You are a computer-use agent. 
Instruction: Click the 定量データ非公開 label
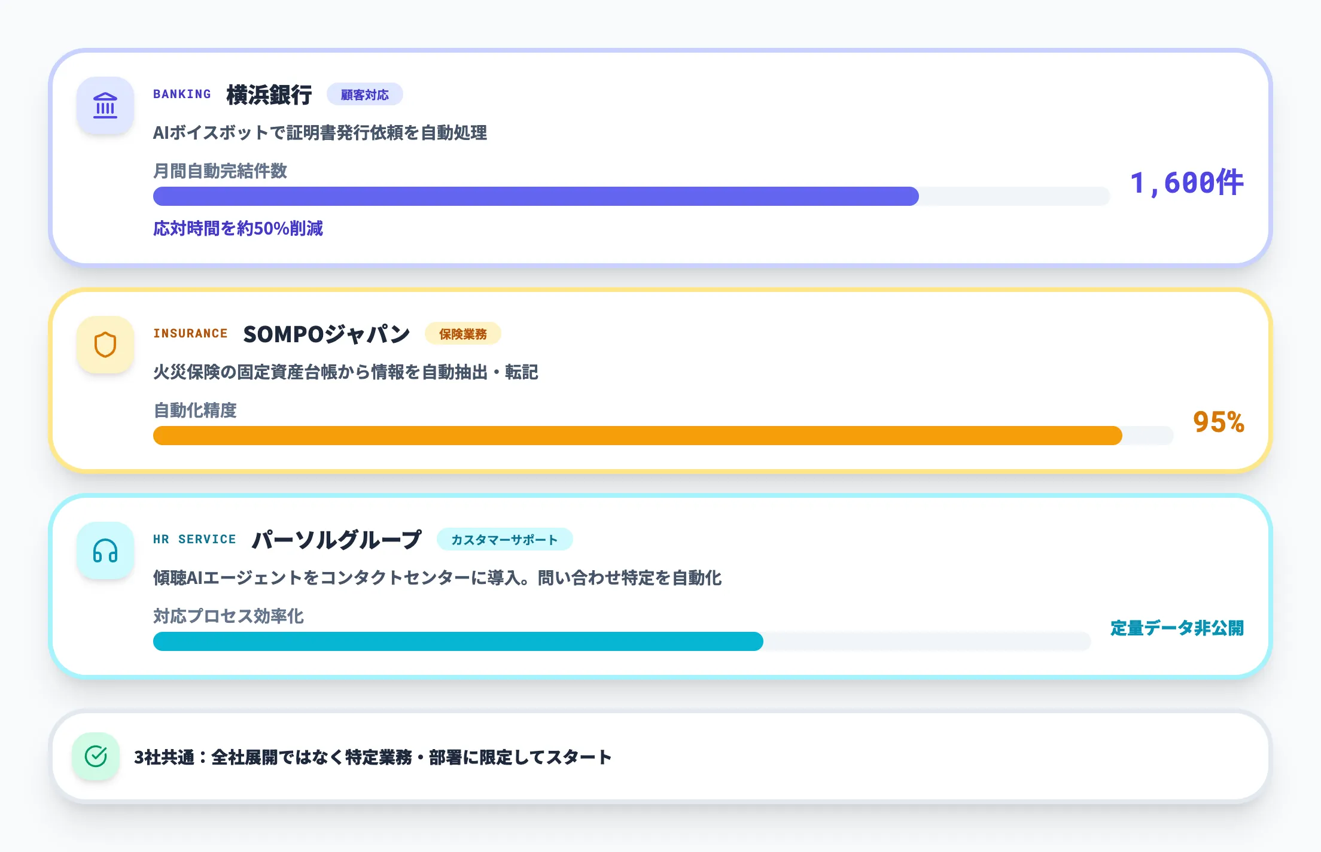[x=1177, y=628]
